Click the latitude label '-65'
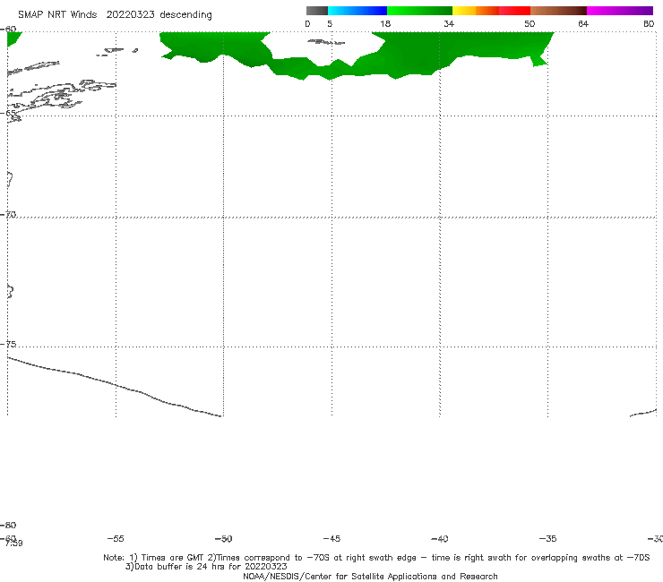663x582 pixels. pyautogui.click(x=8, y=113)
